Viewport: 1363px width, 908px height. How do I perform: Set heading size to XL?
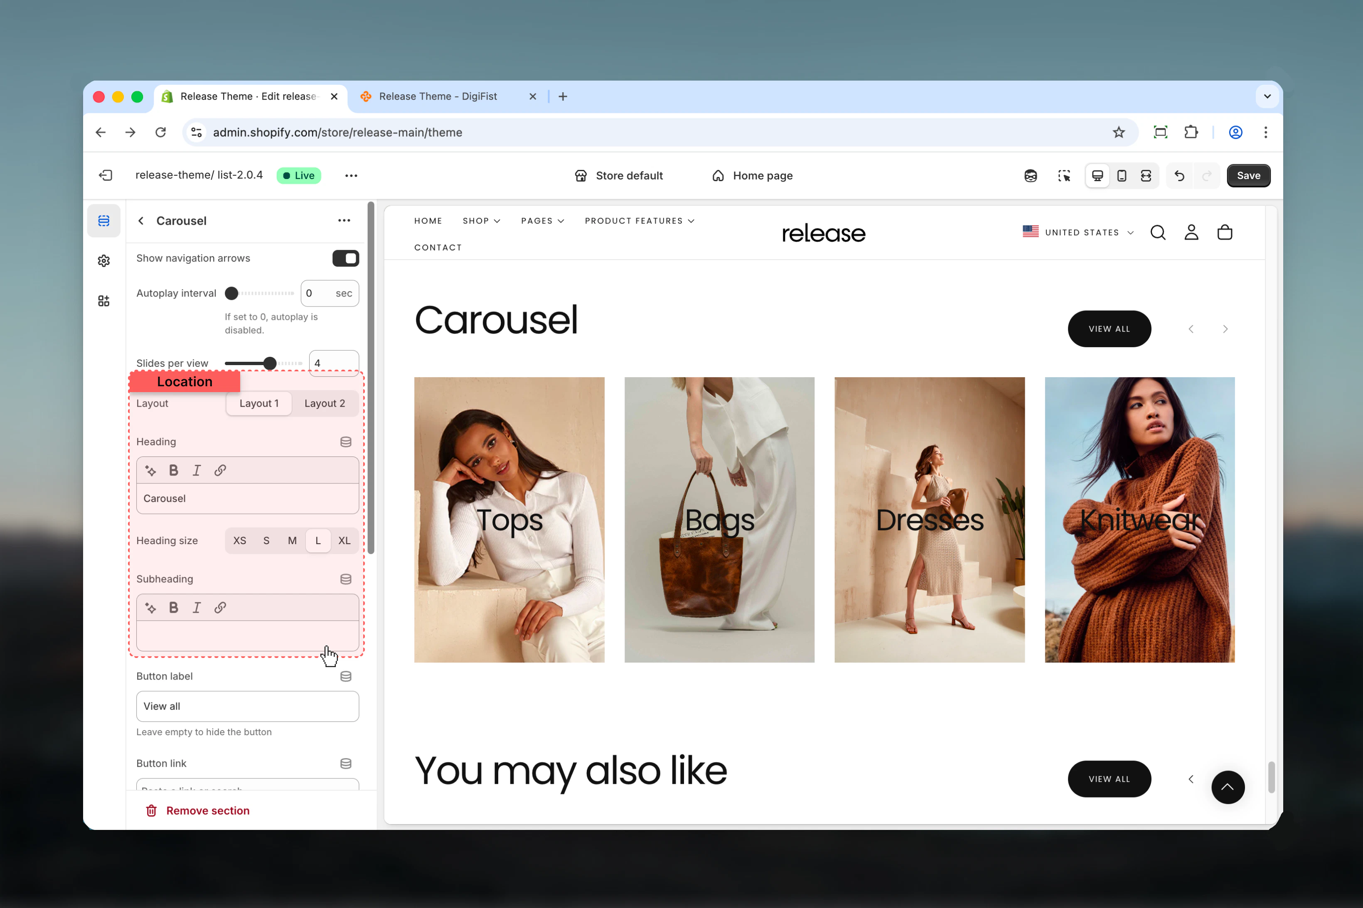point(344,540)
